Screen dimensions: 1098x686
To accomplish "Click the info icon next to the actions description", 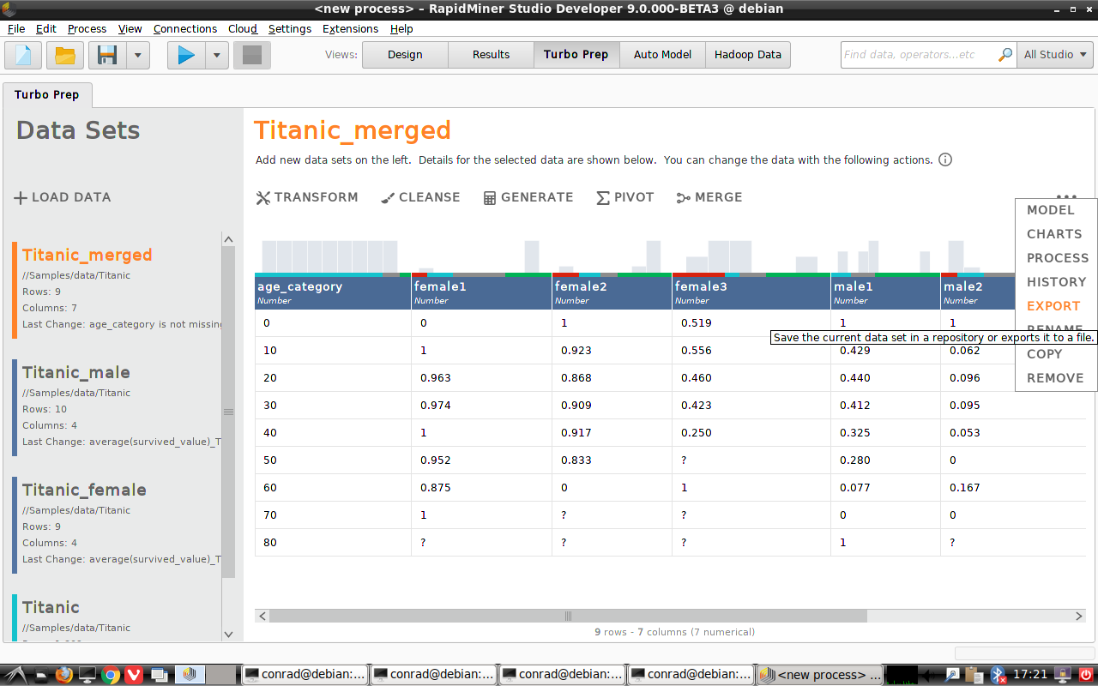I will tap(944, 159).
